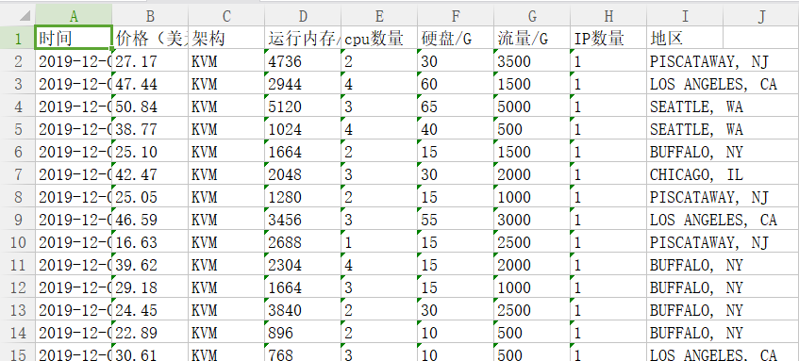799x361 pixels.
Task: Select column D header
Action: [303, 15]
